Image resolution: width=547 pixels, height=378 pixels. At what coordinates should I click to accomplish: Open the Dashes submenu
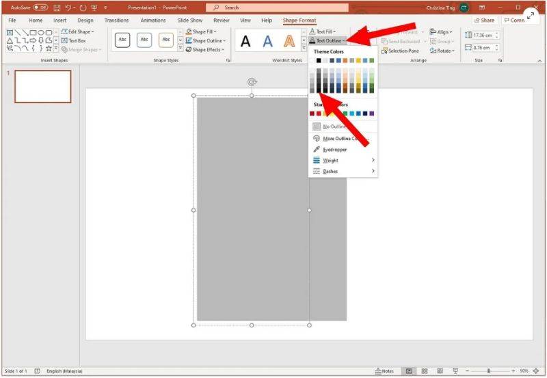(343, 171)
